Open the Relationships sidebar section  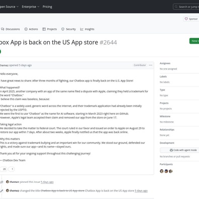click(167, 130)
